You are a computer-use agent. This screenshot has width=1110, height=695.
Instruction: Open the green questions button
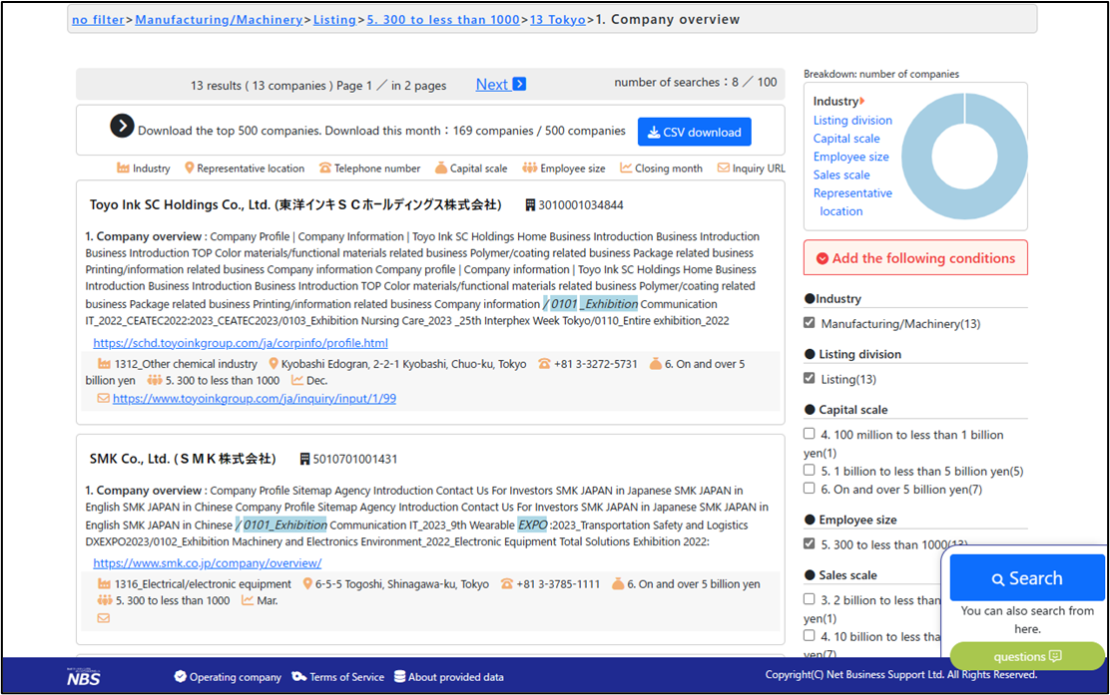pyautogui.click(x=1027, y=656)
